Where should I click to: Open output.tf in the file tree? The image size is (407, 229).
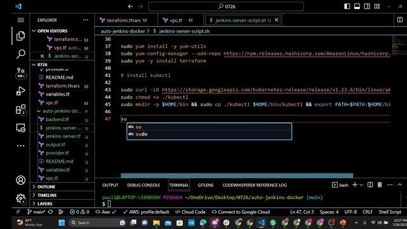(x=55, y=144)
